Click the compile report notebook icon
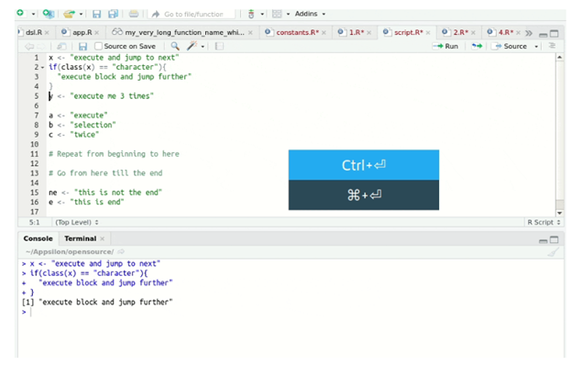572x365 pixels. (x=219, y=47)
